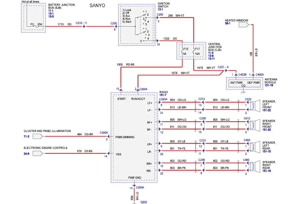Click the G202 ground label
The image size is (300, 204).
pos(144,202)
